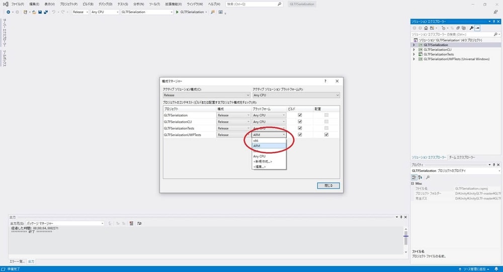
Task: Select GLTFSerializationUWPTests in Solution Explorer
Action: pyautogui.click(x=456, y=59)
